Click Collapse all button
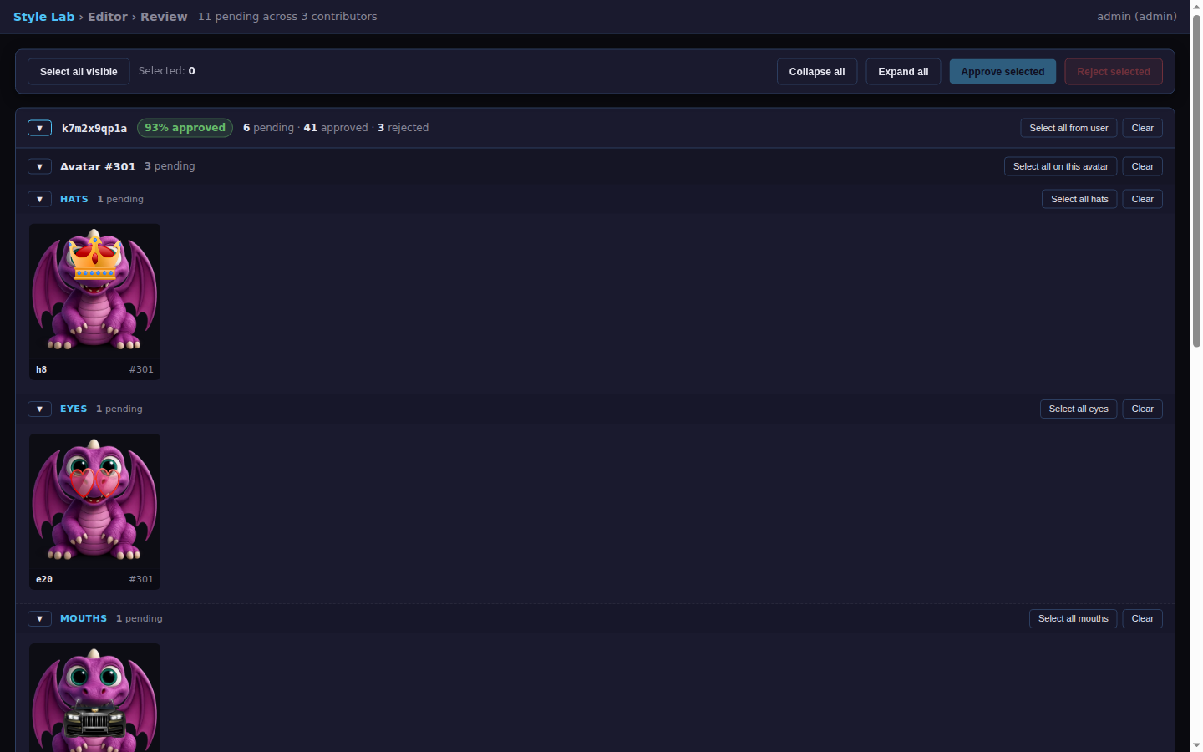Screen dimensions: 1203x752 817,72
